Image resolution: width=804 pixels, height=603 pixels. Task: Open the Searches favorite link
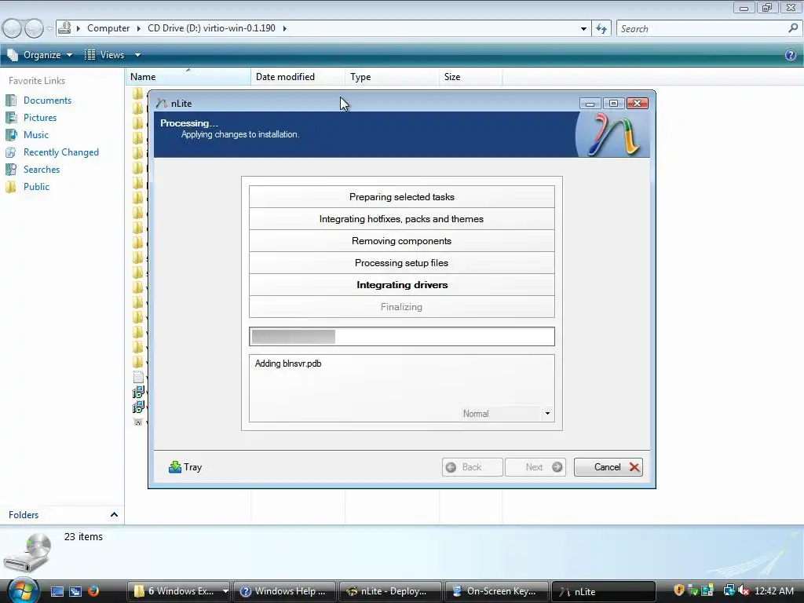(x=42, y=170)
